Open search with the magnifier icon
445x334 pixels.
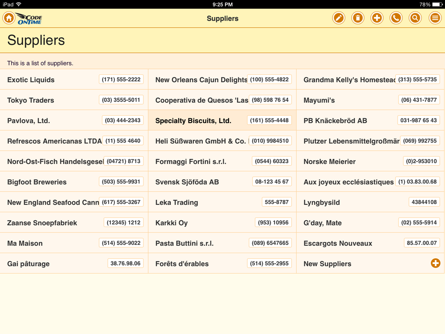coord(415,18)
